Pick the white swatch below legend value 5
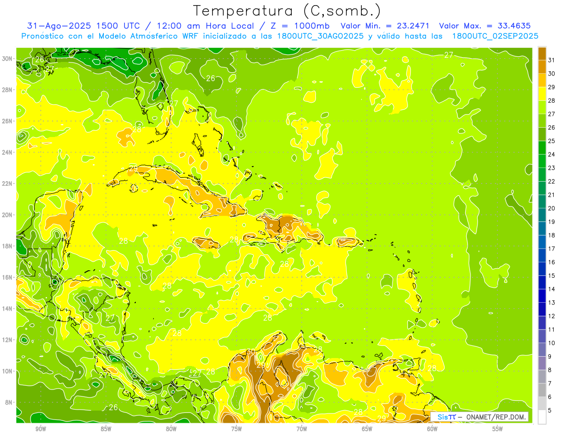The image size is (564, 435). pyautogui.click(x=542, y=417)
